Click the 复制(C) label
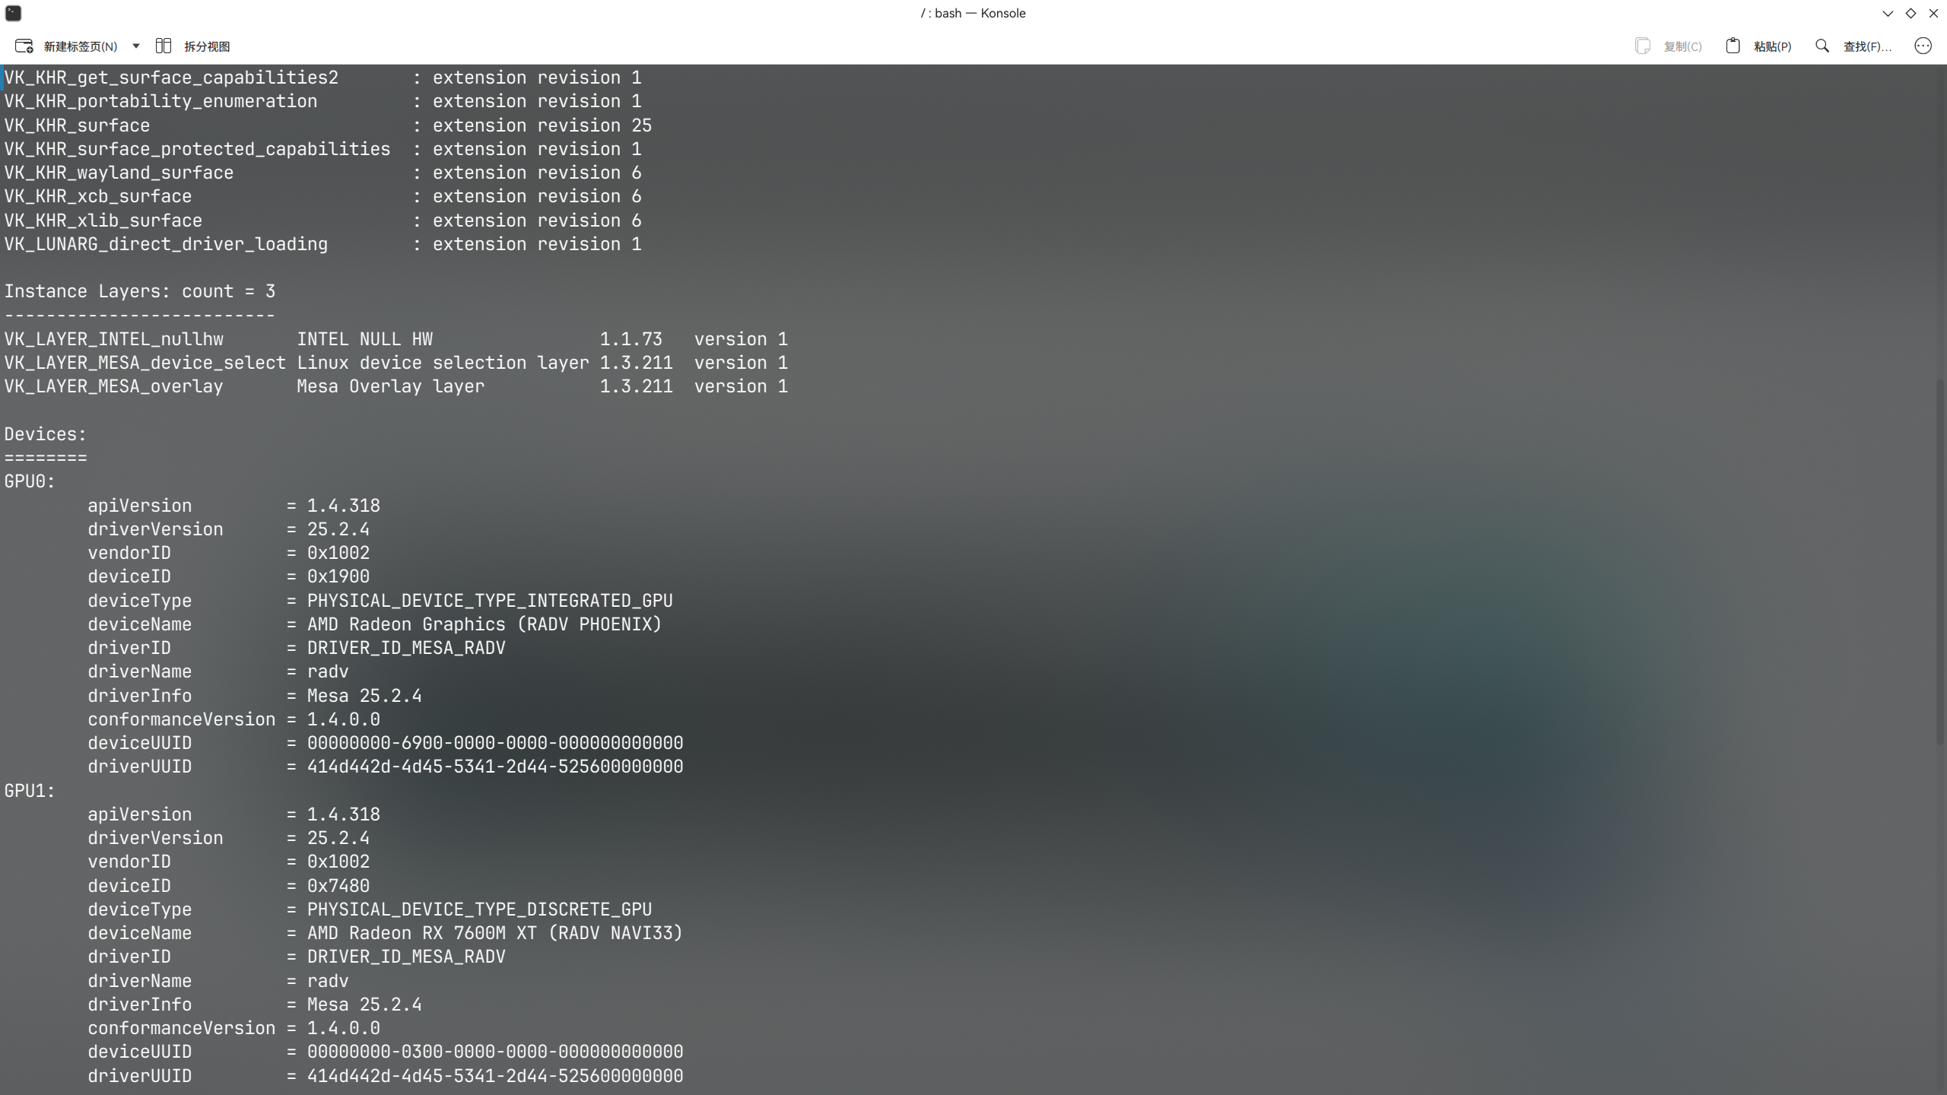 (x=1682, y=46)
